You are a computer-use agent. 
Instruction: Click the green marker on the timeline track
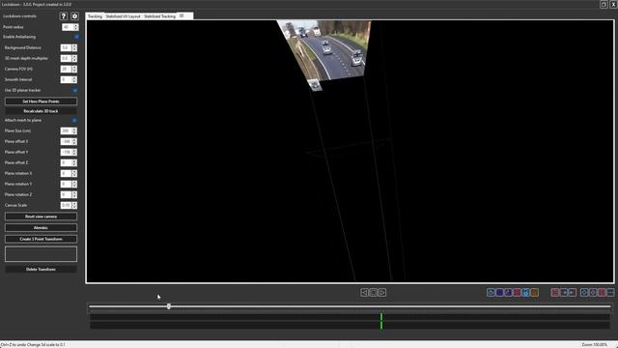pos(381,321)
